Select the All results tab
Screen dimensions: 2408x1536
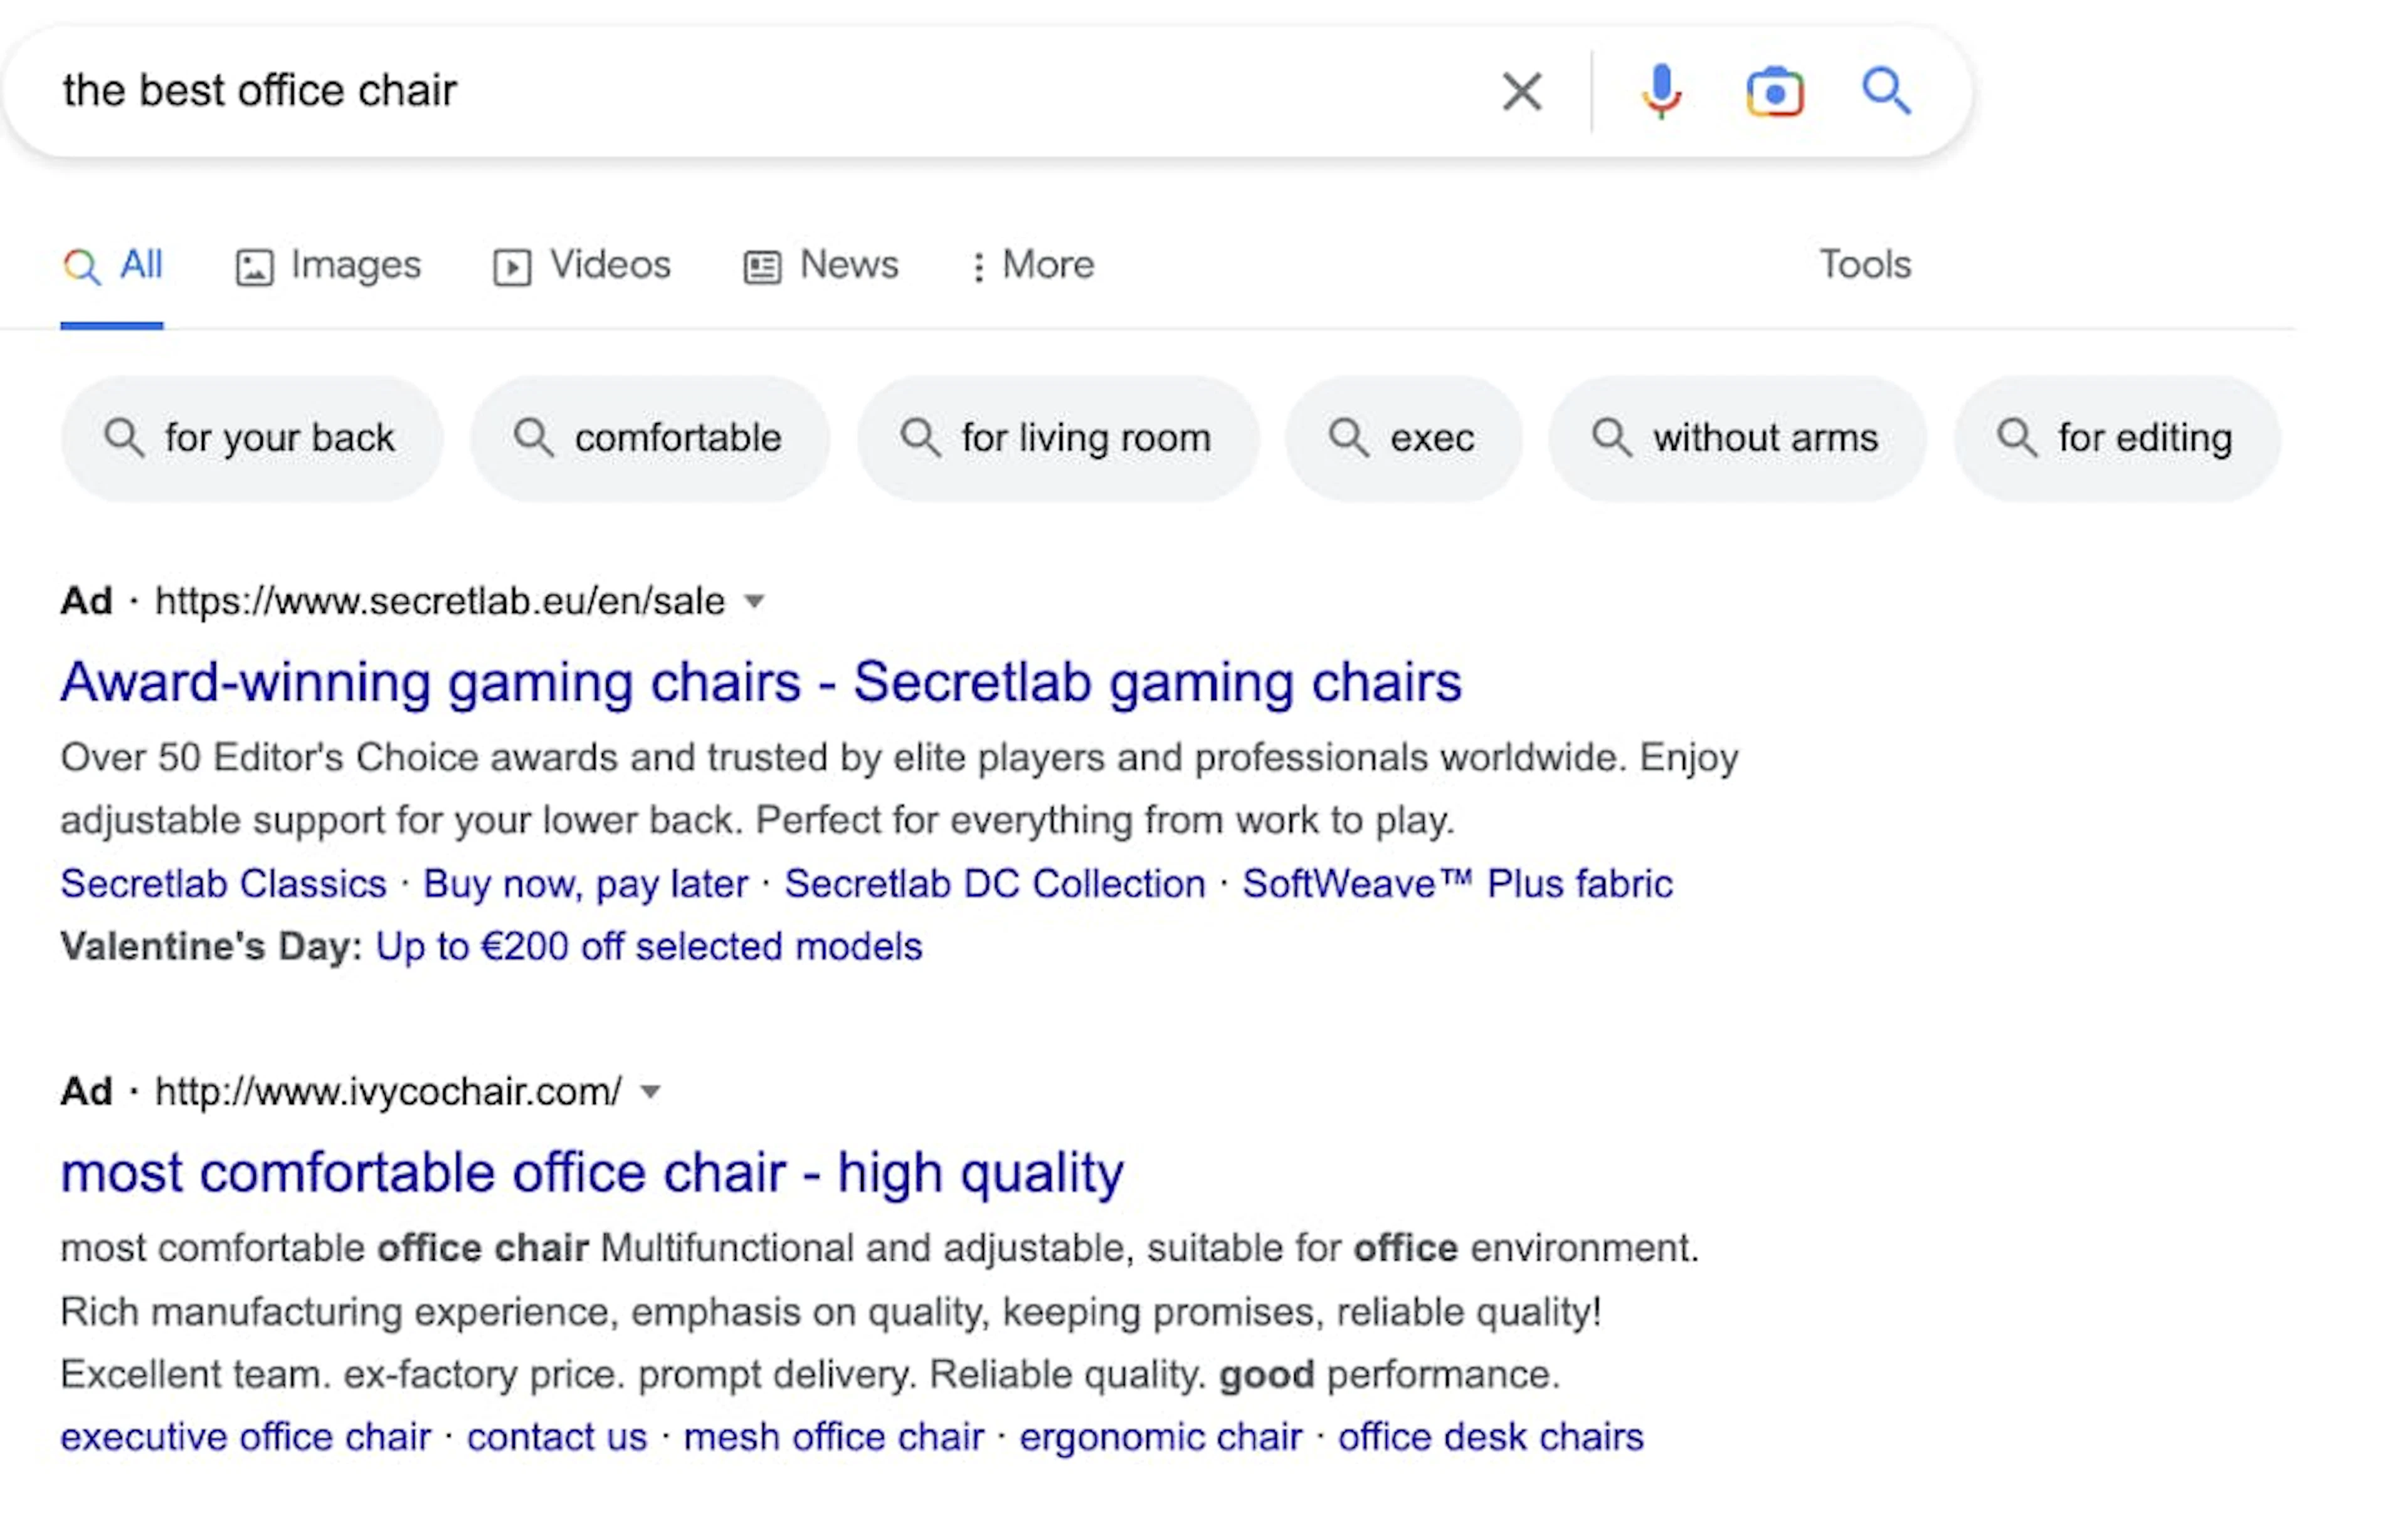tap(112, 266)
